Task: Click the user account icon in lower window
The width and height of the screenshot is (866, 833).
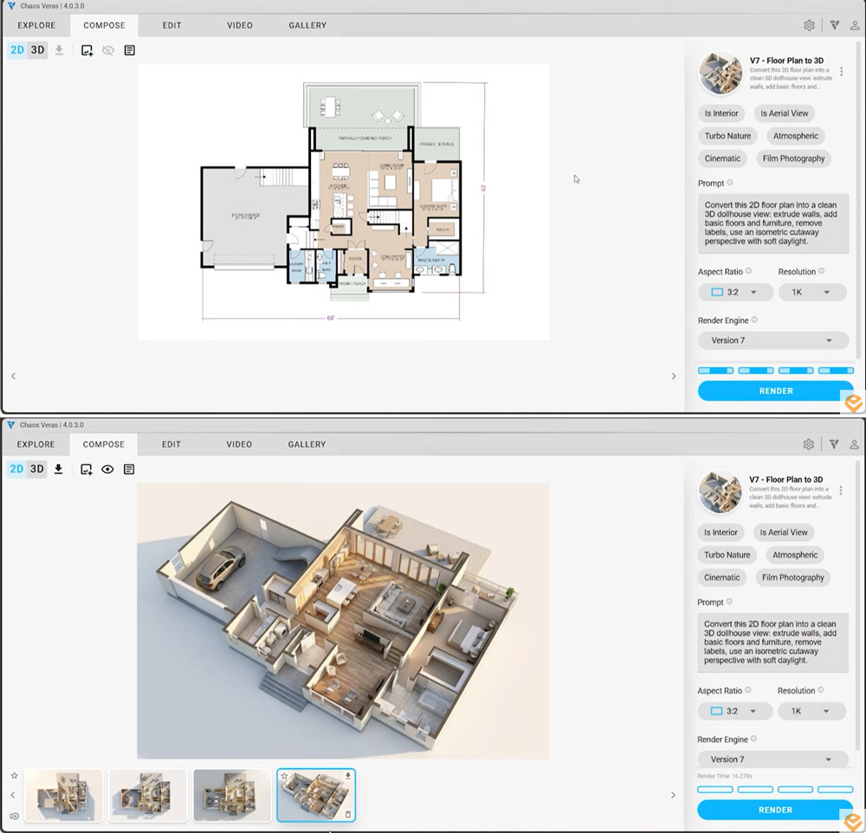Action: [x=855, y=444]
